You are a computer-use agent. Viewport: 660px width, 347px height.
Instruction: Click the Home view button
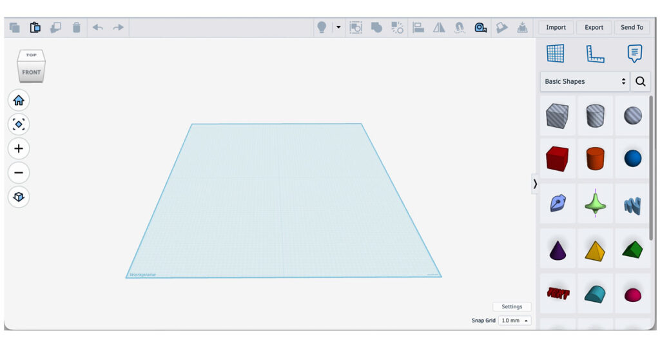click(x=19, y=100)
